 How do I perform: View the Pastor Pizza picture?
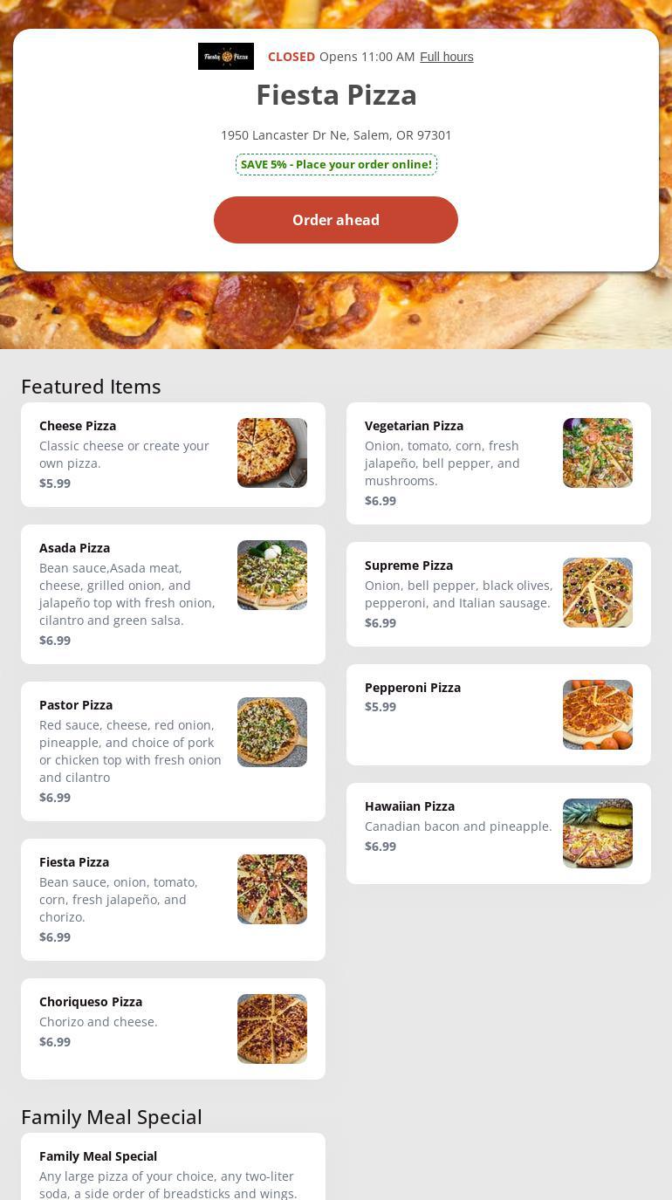pyautogui.click(x=272, y=732)
